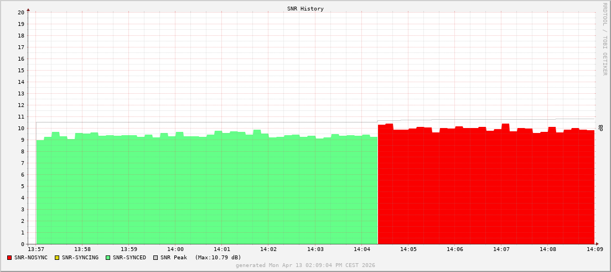Click the 20 label on the Y axis
The width and height of the screenshot is (611, 272).
(20, 12)
